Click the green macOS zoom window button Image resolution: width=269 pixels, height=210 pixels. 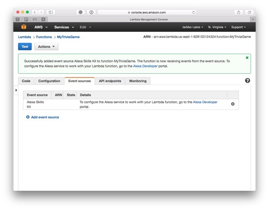click(27, 12)
